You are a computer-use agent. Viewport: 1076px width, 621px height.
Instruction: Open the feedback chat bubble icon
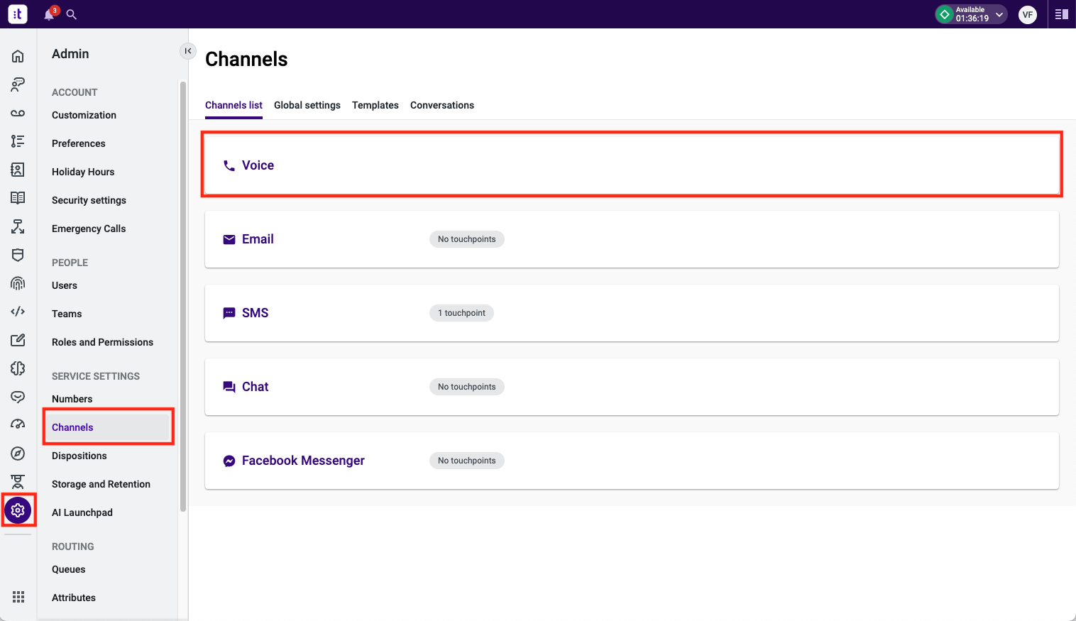pos(18,397)
